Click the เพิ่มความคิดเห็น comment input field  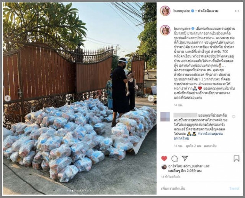(x=194, y=188)
